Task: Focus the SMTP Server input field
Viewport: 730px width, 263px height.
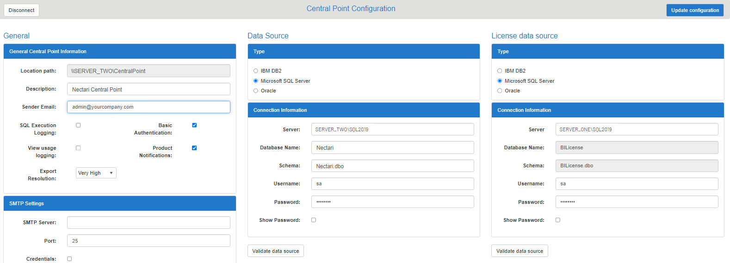Action: (x=148, y=222)
